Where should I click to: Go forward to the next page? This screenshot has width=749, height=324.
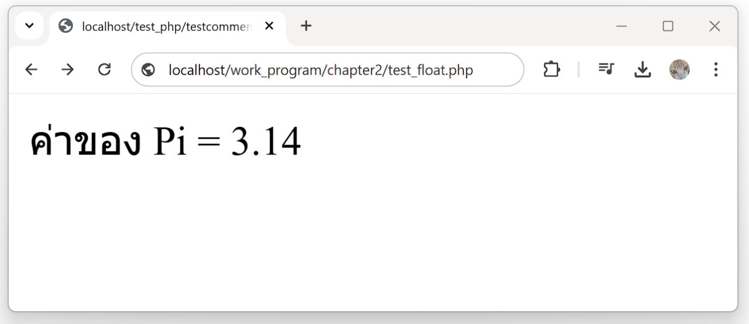point(68,70)
